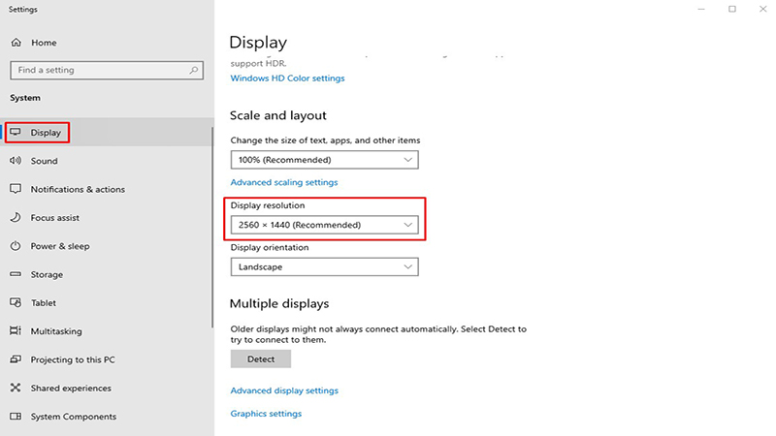Viewport: 776px width, 436px height.
Task: Maximize the Settings window
Action: pos(732,9)
